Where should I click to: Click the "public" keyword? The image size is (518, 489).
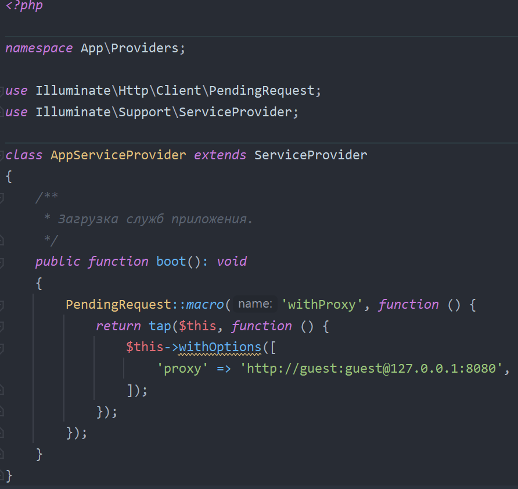point(58,262)
